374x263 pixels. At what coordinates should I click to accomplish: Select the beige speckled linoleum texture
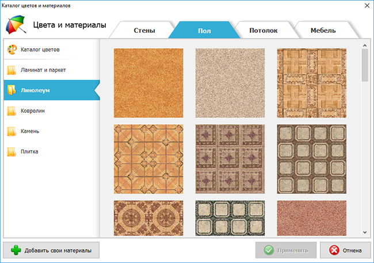pyautogui.click(x=230, y=83)
